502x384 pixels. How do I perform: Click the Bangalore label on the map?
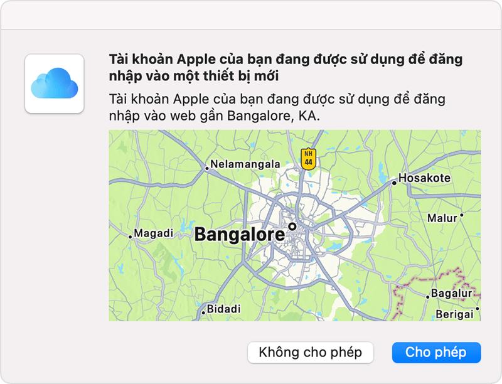pyautogui.click(x=240, y=234)
